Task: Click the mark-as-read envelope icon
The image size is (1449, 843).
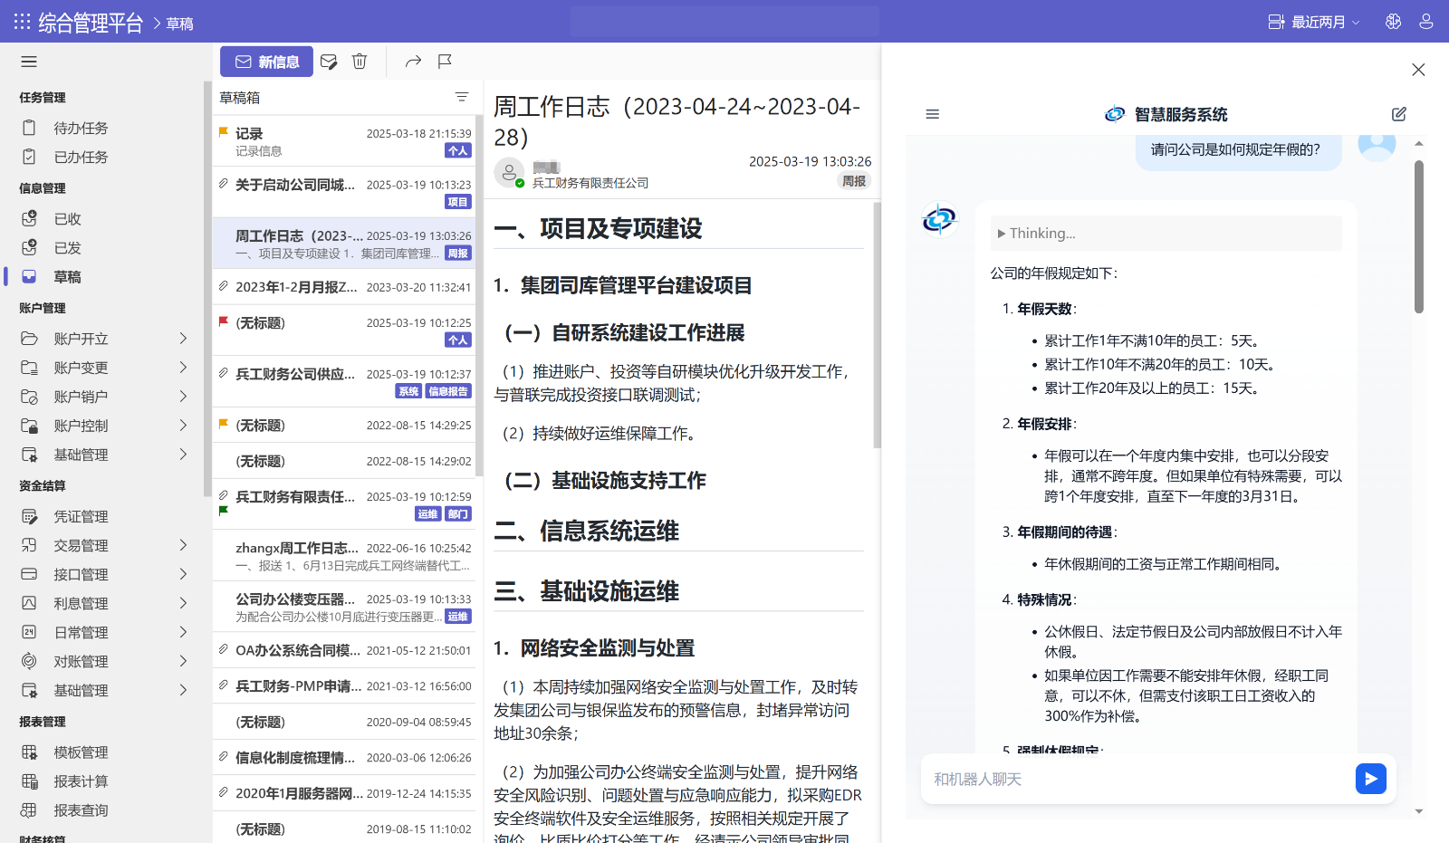Action: [329, 62]
